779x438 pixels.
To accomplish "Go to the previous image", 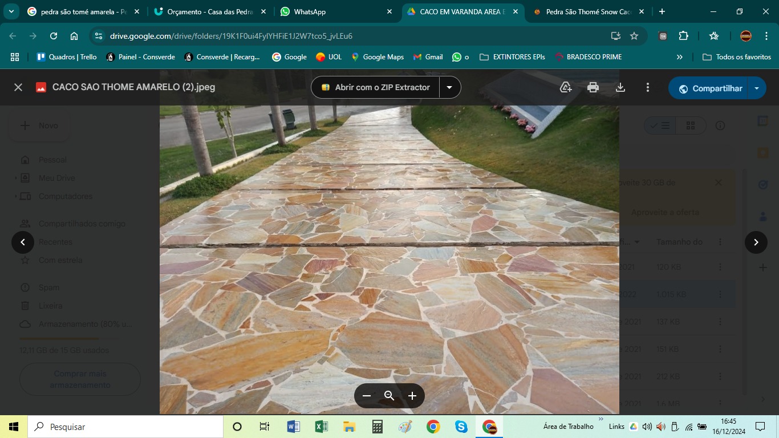I will point(23,242).
